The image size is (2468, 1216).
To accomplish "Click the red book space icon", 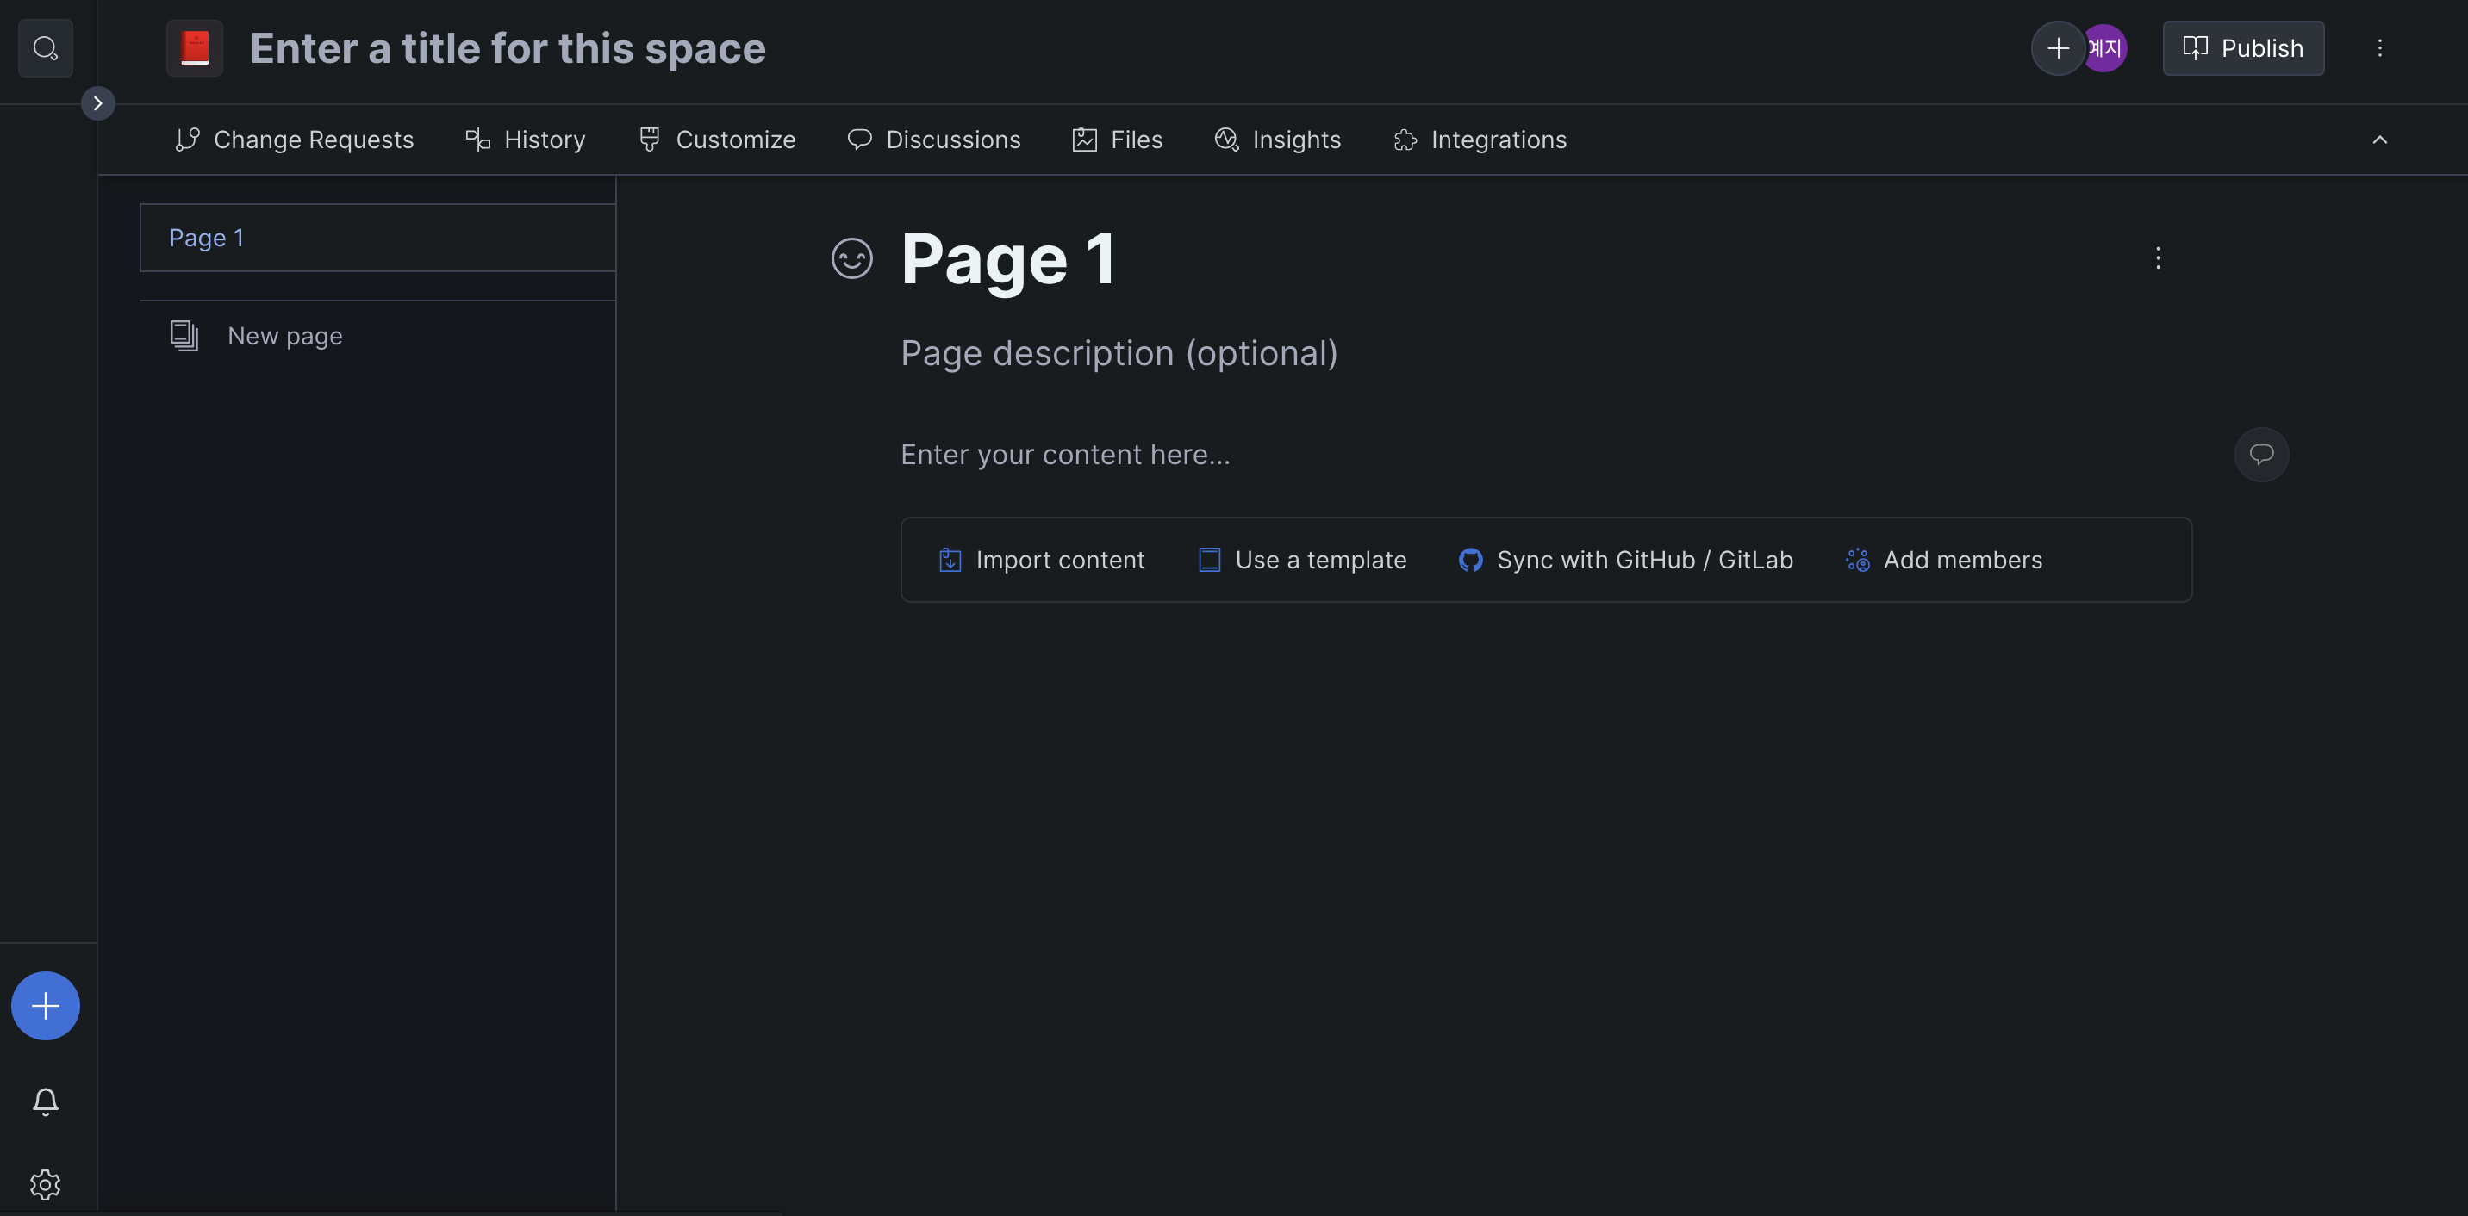I will (x=195, y=48).
